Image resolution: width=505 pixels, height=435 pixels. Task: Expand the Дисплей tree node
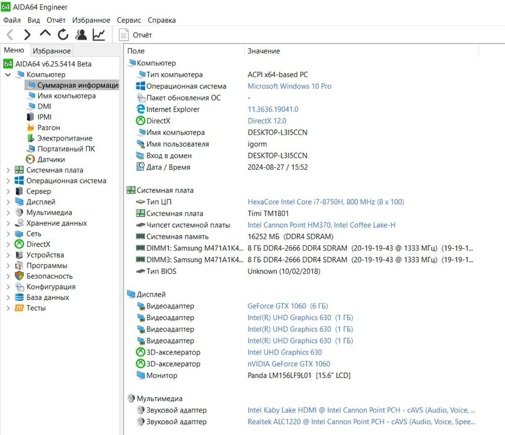pyautogui.click(x=8, y=202)
